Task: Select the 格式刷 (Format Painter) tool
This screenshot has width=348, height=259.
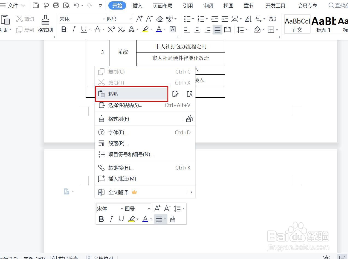Action: pos(45,23)
